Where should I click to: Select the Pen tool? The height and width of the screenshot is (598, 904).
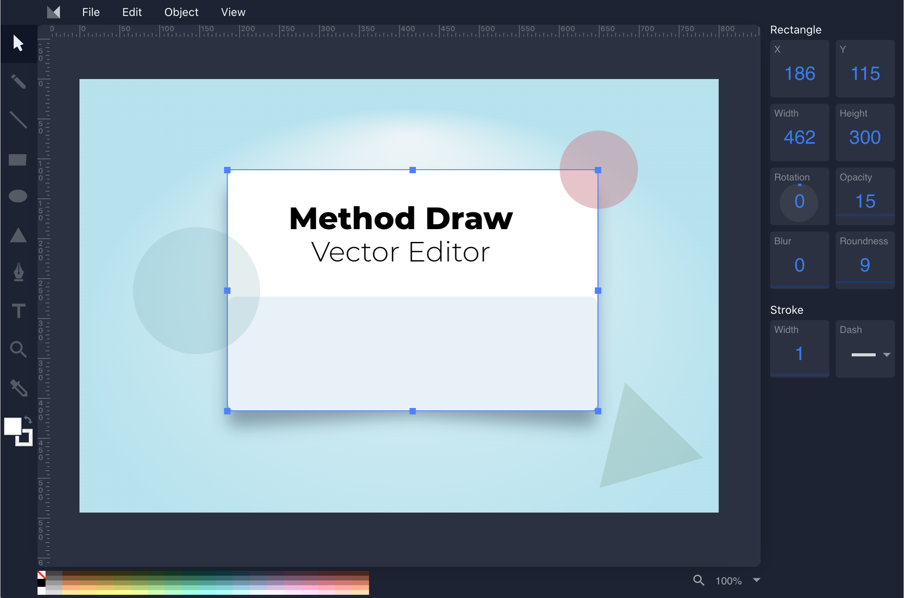(x=18, y=271)
